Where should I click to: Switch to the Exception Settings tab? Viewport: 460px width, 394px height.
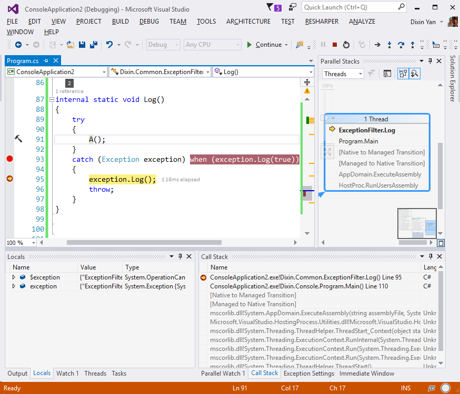click(309, 373)
